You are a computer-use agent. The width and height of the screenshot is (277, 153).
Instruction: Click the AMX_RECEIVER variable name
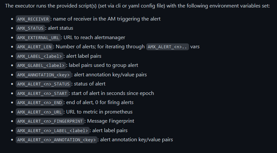click(33, 19)
